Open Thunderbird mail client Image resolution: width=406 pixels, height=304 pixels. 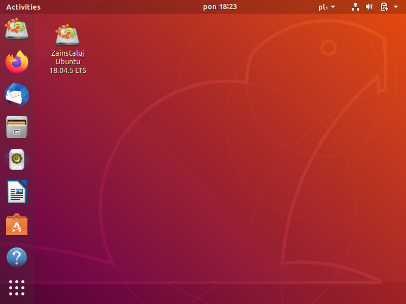pyautogui.click(x=17, y=95)
